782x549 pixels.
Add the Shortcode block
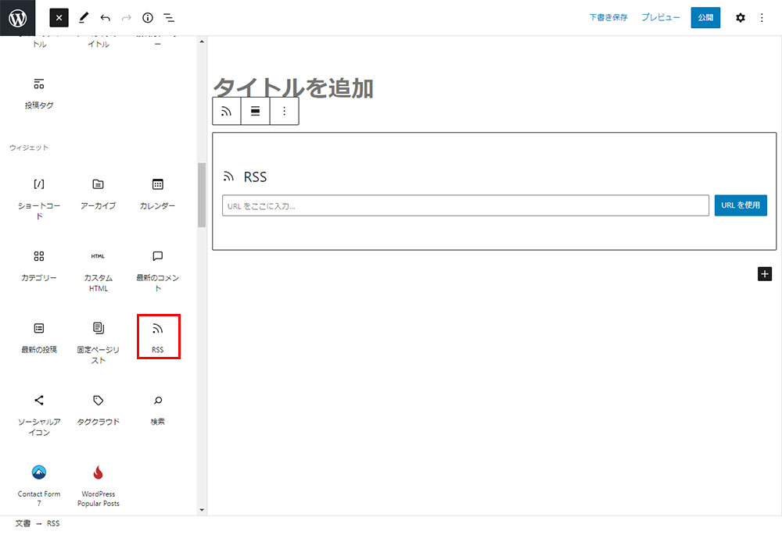click(39, 194)
